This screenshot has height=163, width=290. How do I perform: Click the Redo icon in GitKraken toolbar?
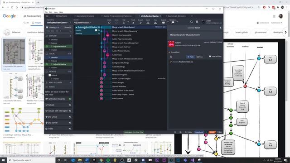pos(116,23)
